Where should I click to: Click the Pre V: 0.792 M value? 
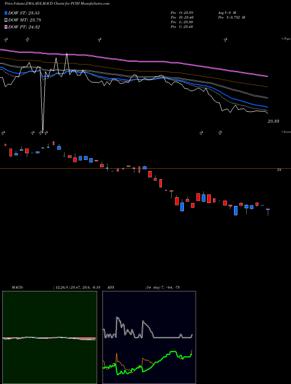pyautogui.click(x=231, y=17)
